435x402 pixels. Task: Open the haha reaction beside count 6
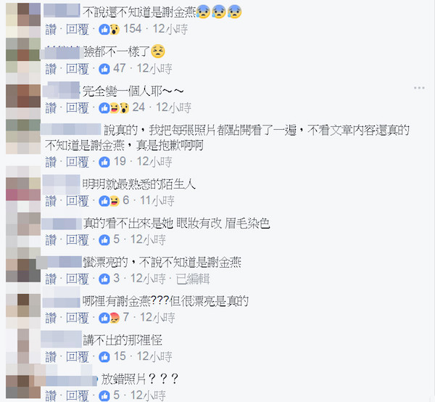click(115, 201)
